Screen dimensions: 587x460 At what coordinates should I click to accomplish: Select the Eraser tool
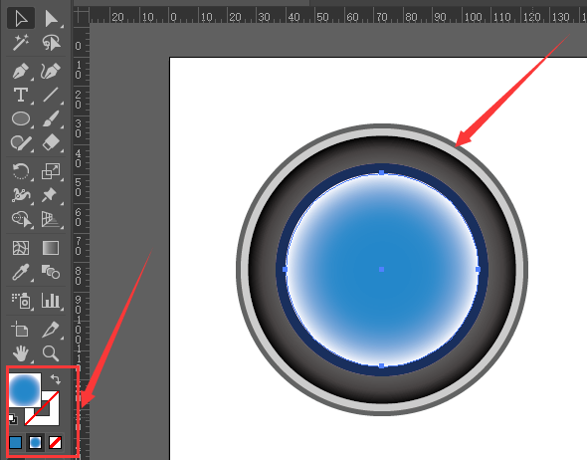(x=51, y=142)
